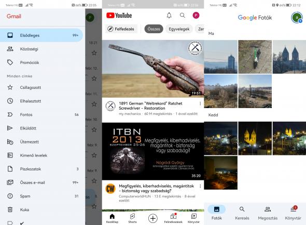The image size is (306, 225).
Task: Tap the Gmail logo text
Action: pos(13,16)
